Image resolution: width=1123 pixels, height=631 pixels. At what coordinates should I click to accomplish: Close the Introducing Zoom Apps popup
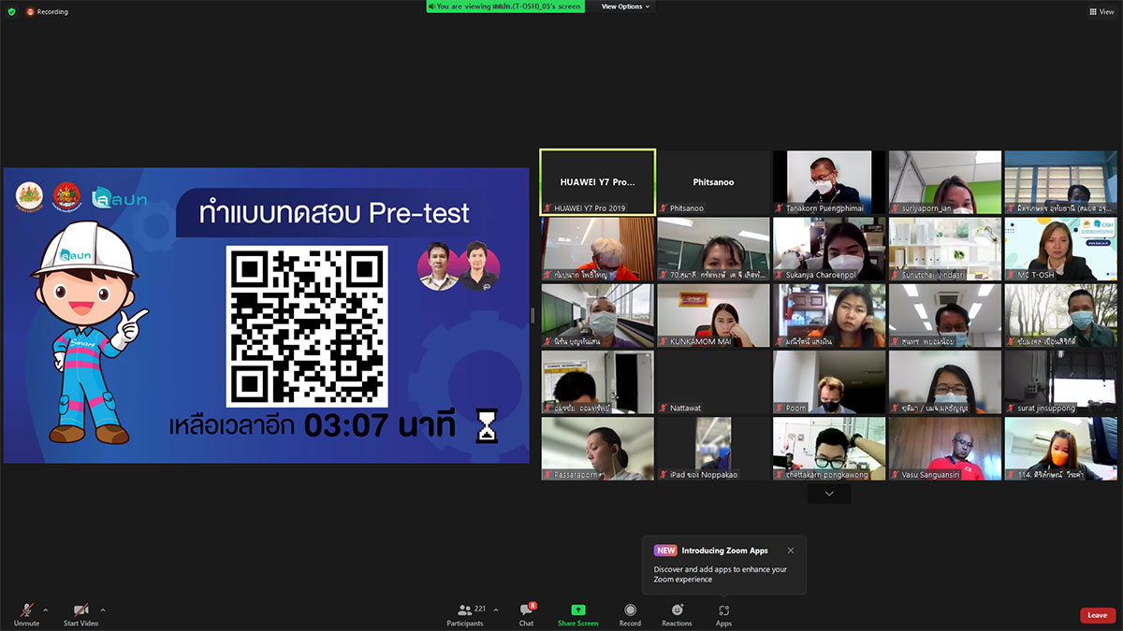point(791,551)
